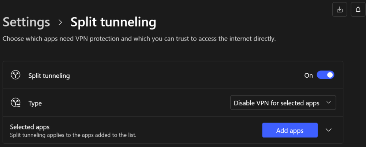This screenshot has height=147, width=366.
Task: Click the Type row icon
Action: point(16,103)
